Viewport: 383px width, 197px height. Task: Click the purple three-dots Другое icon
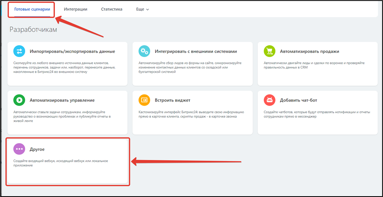click(x=19, y=149)
